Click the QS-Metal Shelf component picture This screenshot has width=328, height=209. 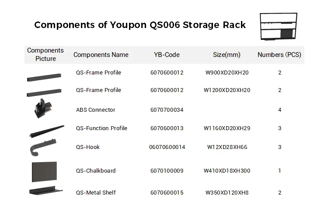click(45, 191)
